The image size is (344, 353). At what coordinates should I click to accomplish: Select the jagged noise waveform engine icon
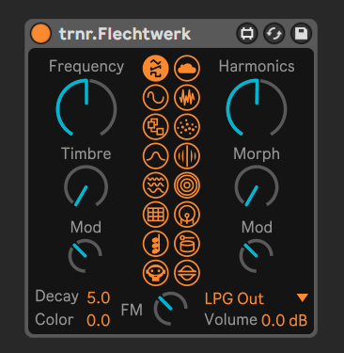(187, 98)
